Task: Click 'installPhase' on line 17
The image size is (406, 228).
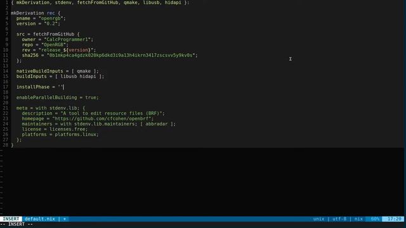Action: (33, 87)
